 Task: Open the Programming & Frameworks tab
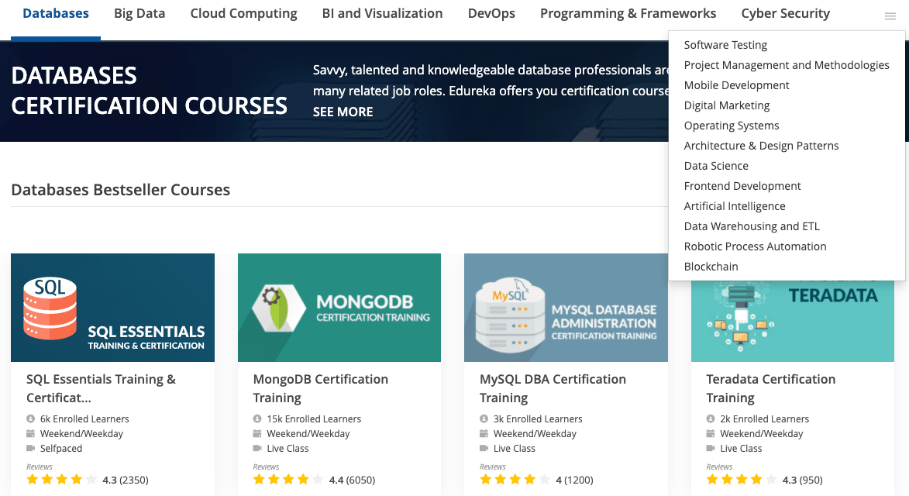[x=628, y=13]
